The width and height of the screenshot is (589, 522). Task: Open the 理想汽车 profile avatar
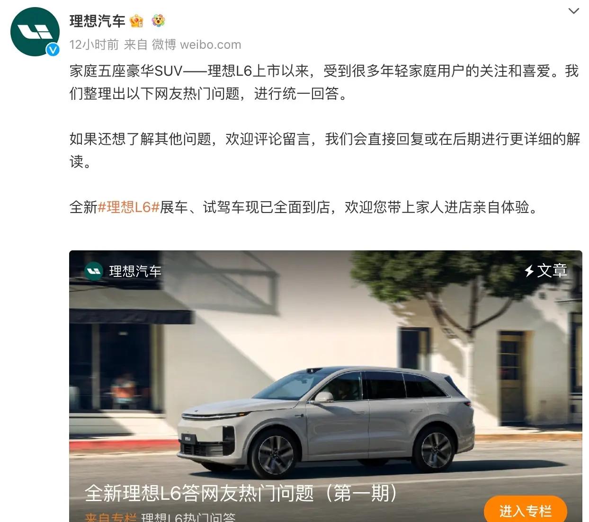tap(35, 32)
